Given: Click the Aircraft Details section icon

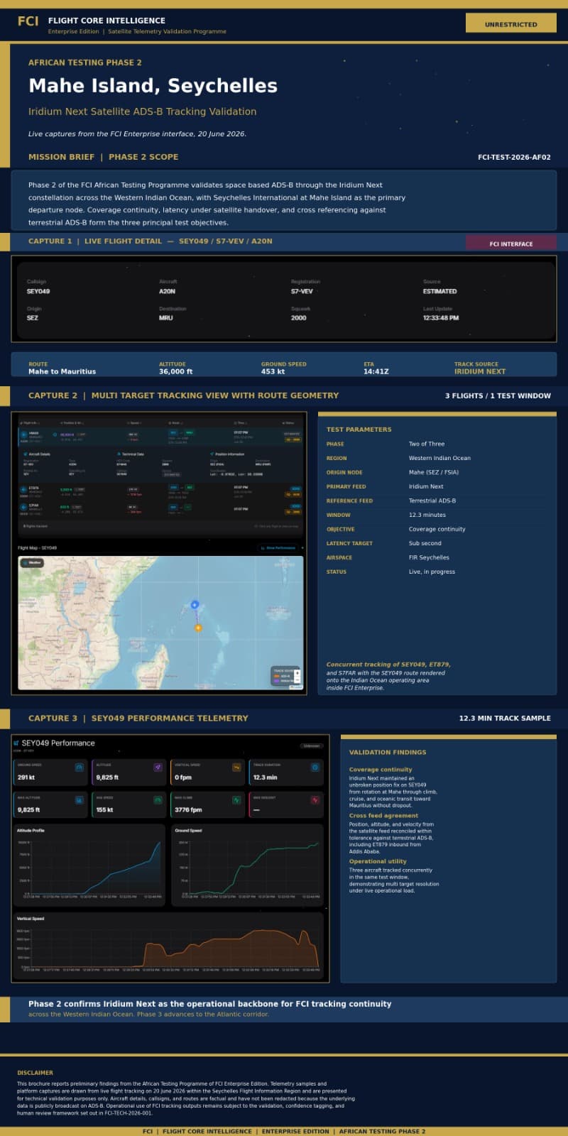Looking at the screenshot, I should coord(26,454).
